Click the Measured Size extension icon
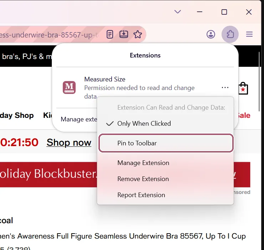Image resolution: width=264 pixels, height=250 pixels. point(69,87)
